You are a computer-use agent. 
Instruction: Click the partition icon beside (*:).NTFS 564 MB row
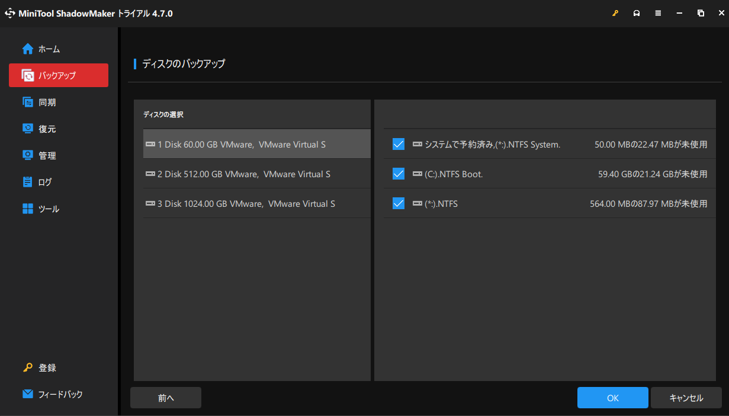coord(418,204)
